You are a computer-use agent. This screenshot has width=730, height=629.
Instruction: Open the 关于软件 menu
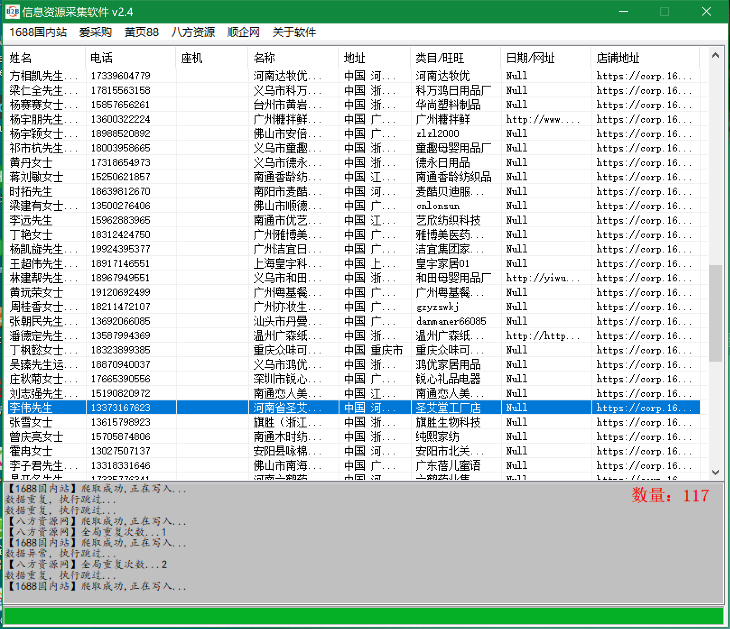coord(294,32)
